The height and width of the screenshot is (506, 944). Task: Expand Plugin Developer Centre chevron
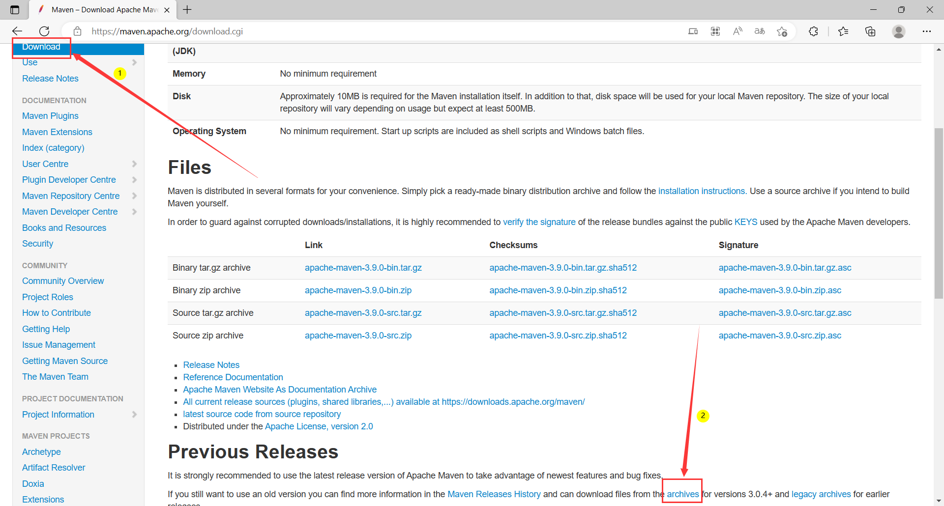pyautogui.click(x=134, y=180)
